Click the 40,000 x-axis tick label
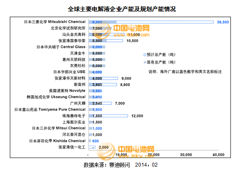 [218, 155]
